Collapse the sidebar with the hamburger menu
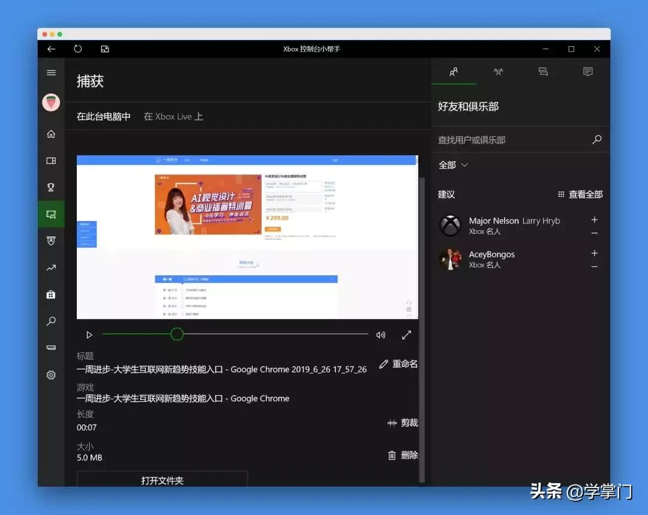Screen dimensions: 648x515 click(51, 72)
